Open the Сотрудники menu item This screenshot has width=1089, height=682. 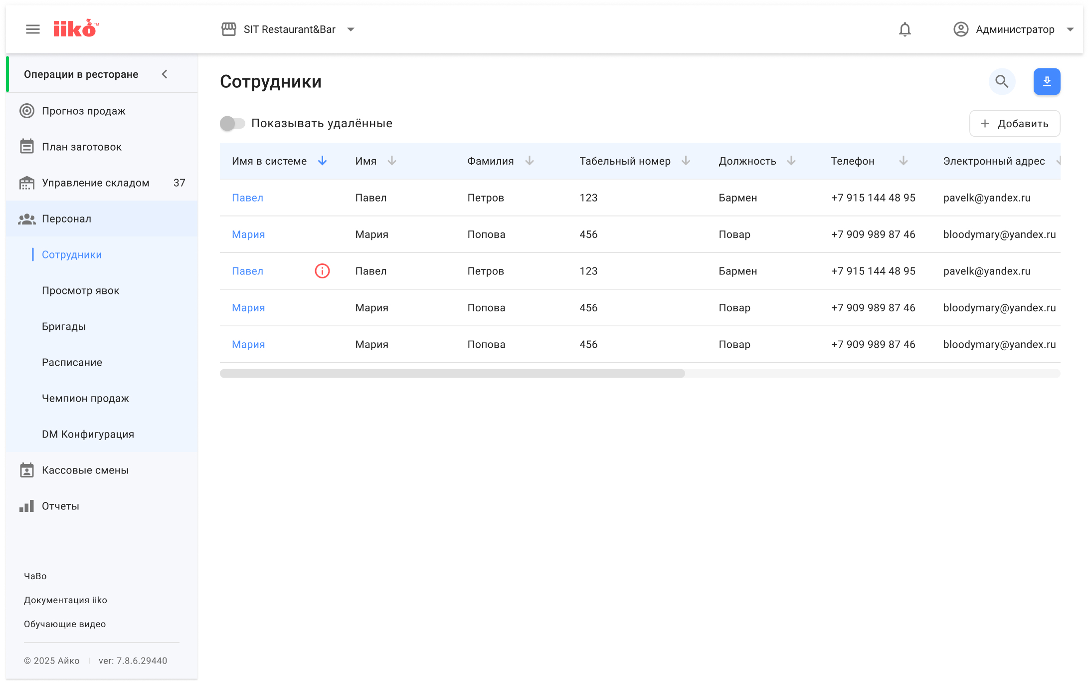(x=72, y=254)
